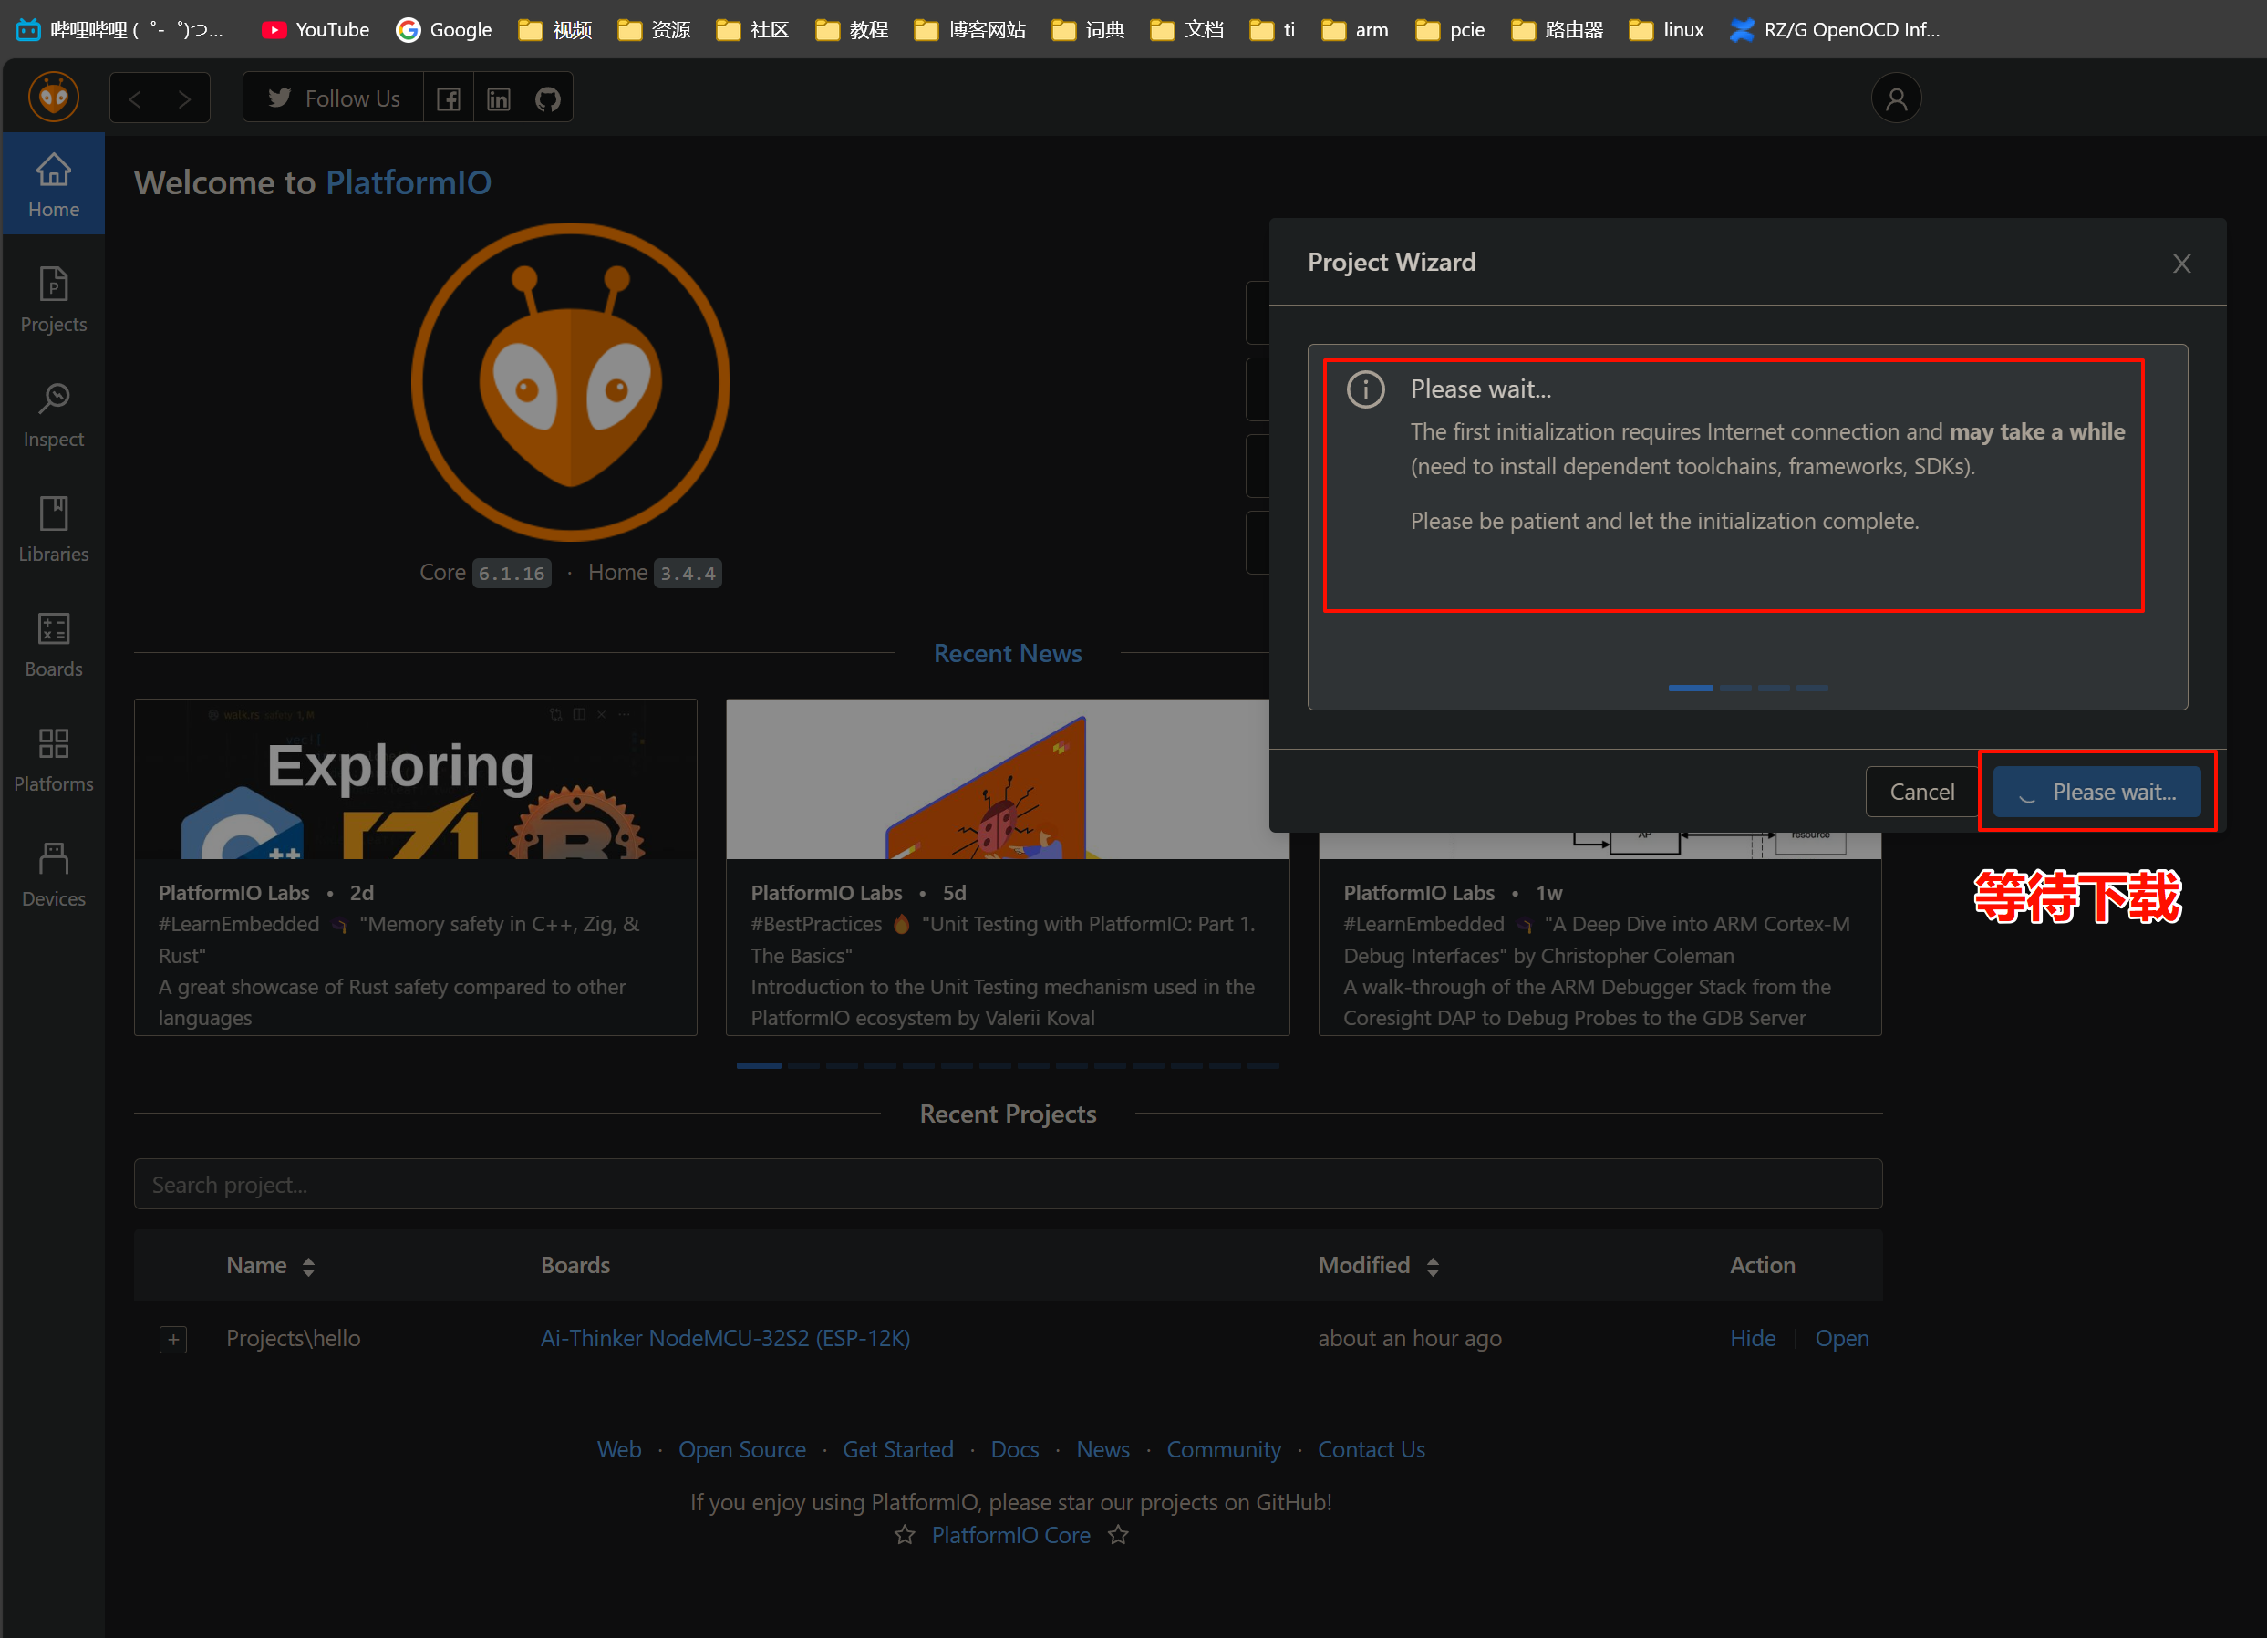Click the Search project input field

pos(1008,1185)
